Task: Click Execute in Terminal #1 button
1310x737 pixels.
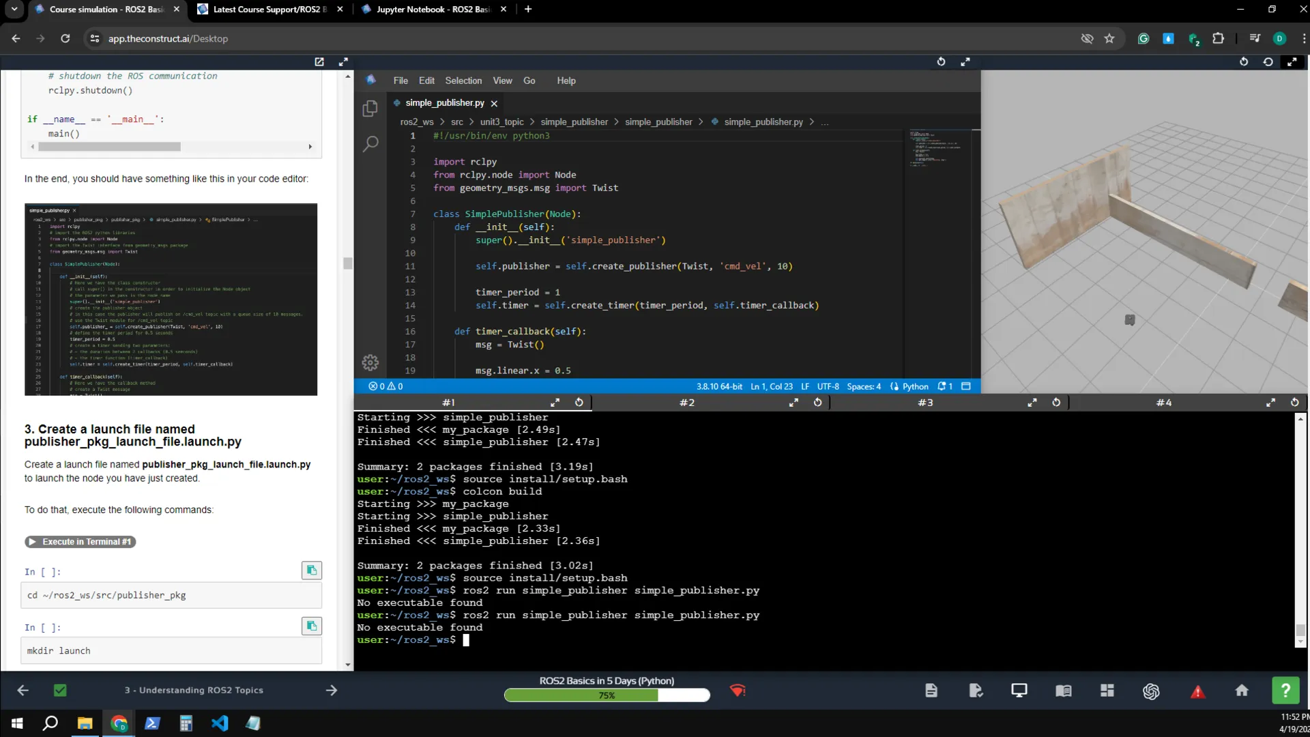Action: click(x=81, y=542)
